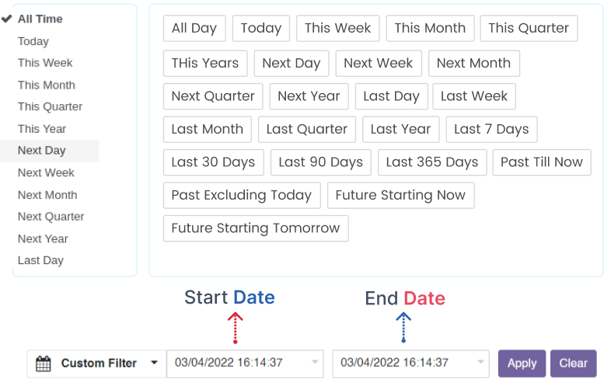Select the Last 365 Days chip
This screenshot has height=386, width=611.
coord(432,162)
